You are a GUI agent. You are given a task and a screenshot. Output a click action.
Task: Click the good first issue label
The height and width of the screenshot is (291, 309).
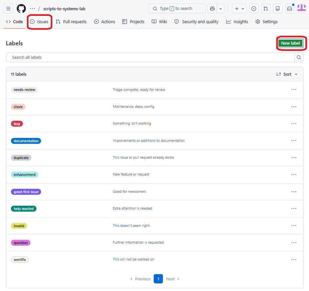point(26,192)
